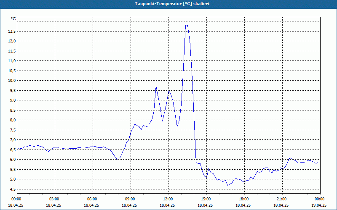337x210 pixels.
Task: Click the 12,5 y-axis label
Action: (x=12, y=31)
